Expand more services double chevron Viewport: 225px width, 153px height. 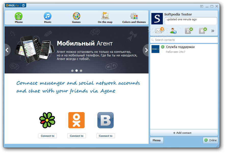[x=213, y=31]
